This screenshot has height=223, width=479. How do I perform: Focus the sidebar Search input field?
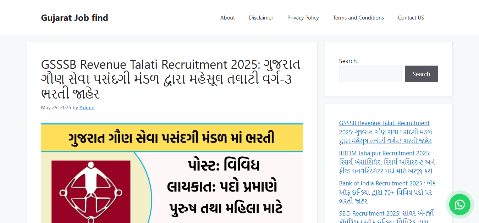click(x=370, y=74)
